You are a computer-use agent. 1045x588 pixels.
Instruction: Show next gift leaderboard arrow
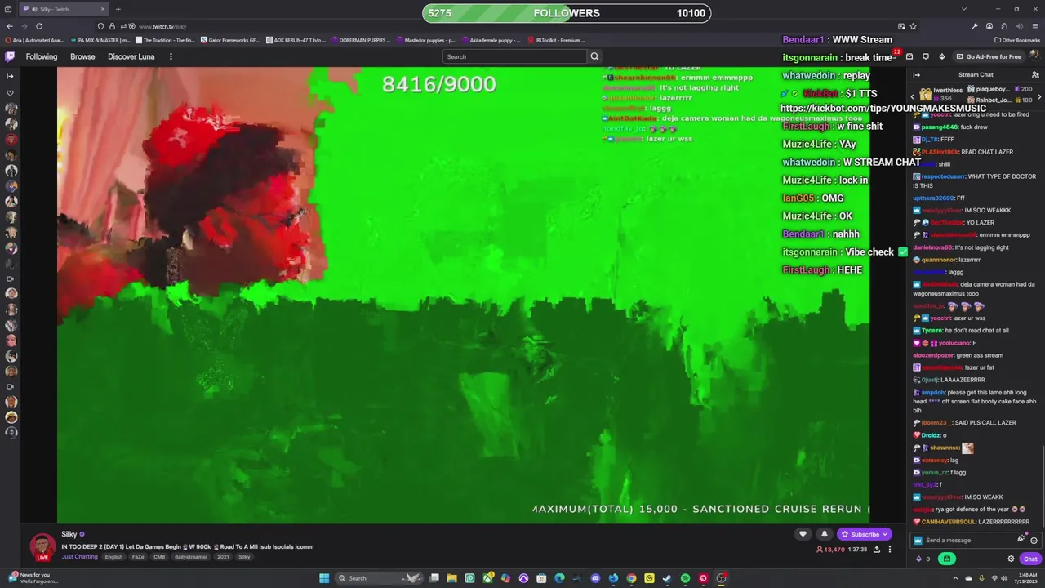click(x=1039, y=96)
